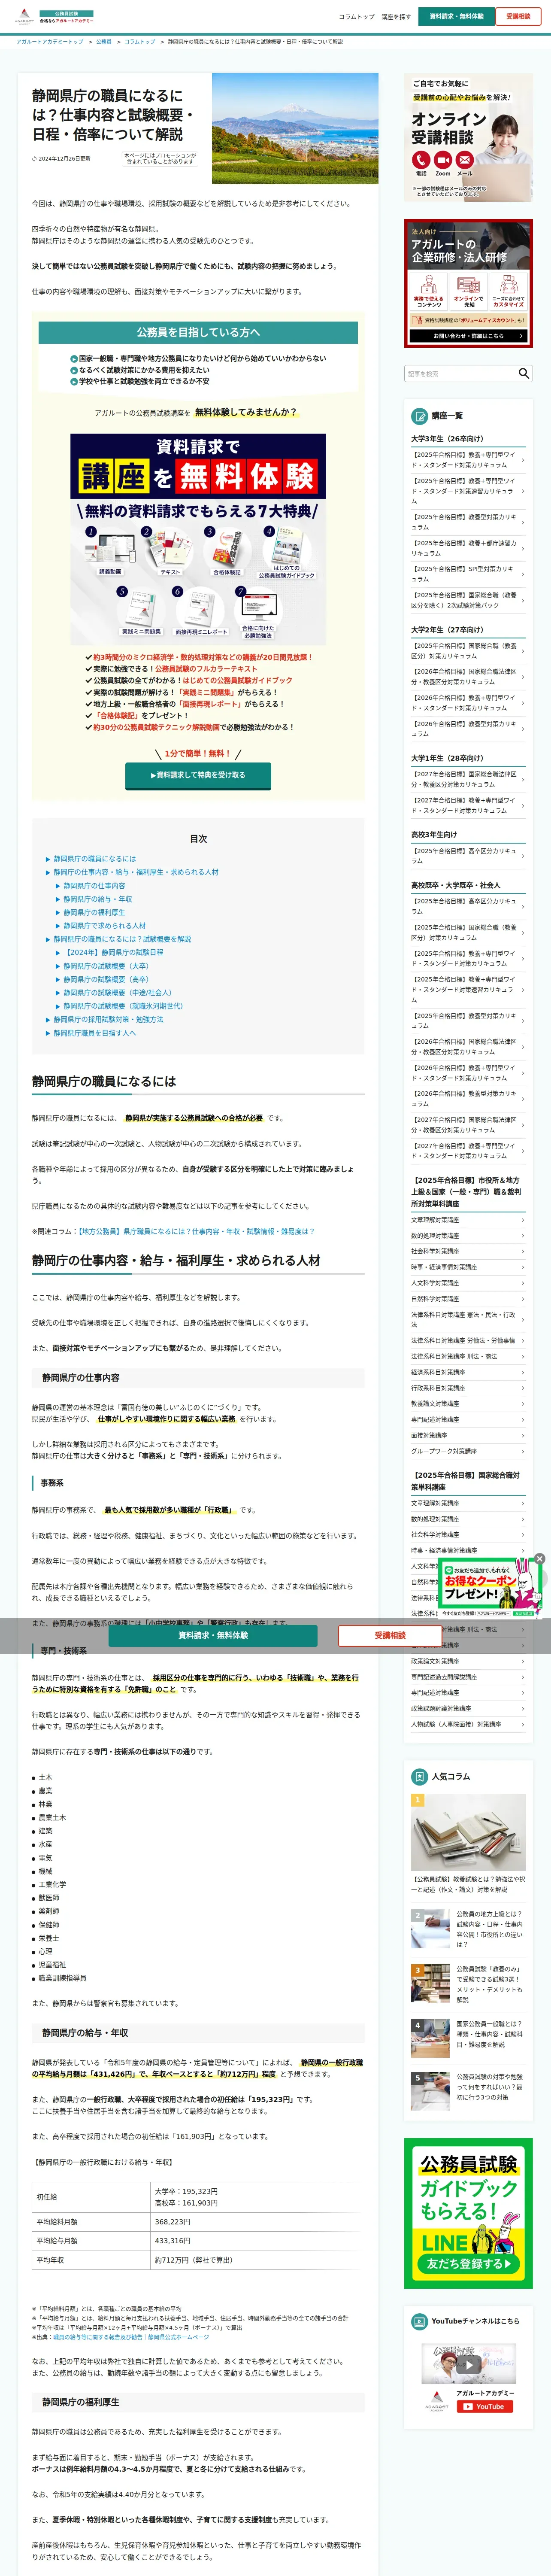Jump to 静岡県庁の試験概要（大卒） in contents

106,966
